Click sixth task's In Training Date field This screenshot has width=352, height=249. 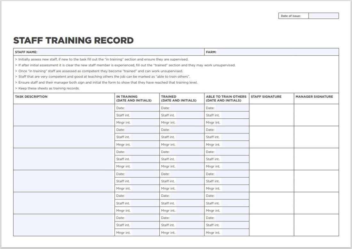click(x=142, y=218)
